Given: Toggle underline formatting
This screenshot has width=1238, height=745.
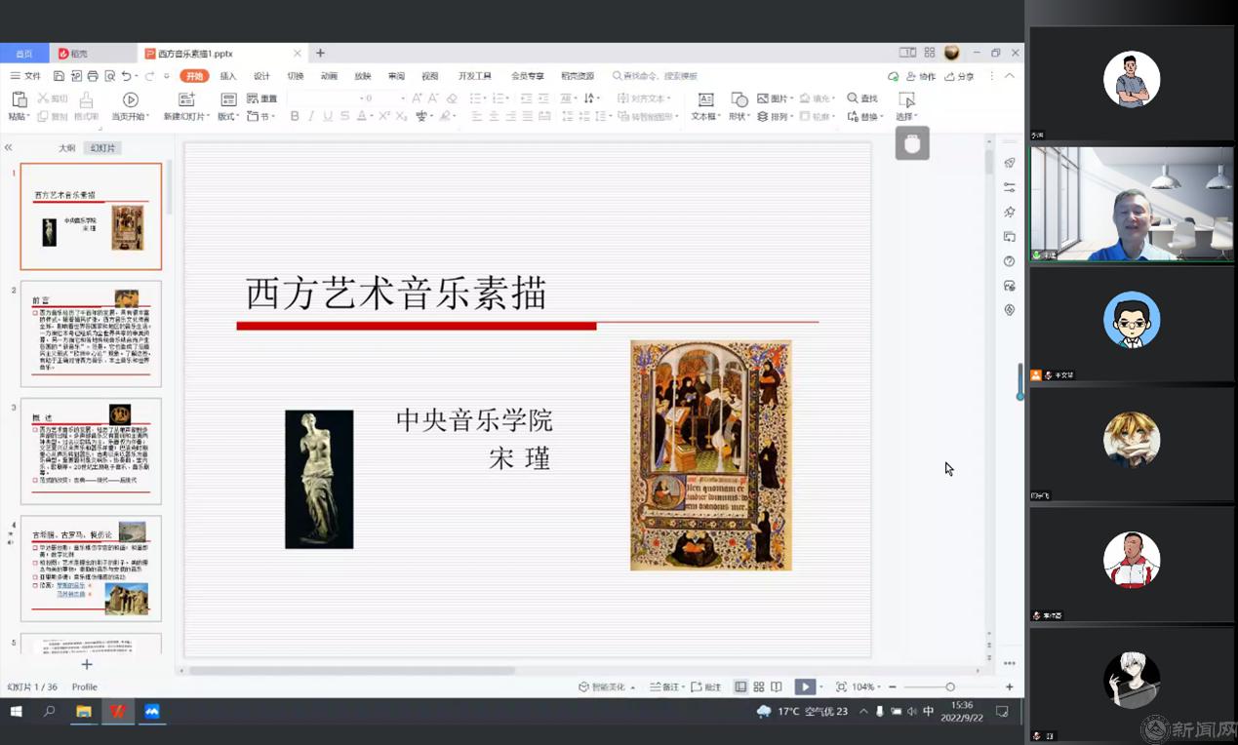Looking at the screenshot, I should point(328,115).
